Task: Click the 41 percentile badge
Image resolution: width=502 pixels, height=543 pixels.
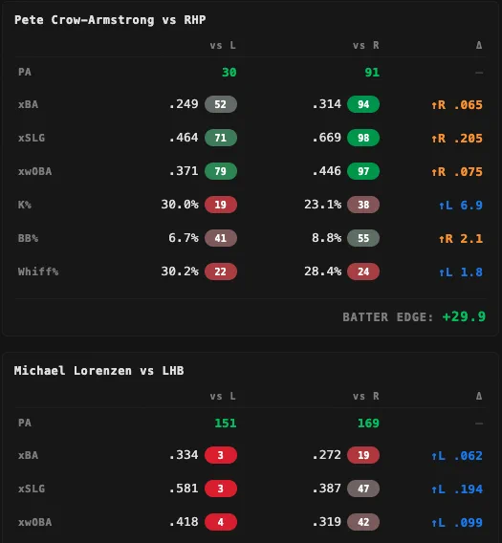Action: click(221, 238)
